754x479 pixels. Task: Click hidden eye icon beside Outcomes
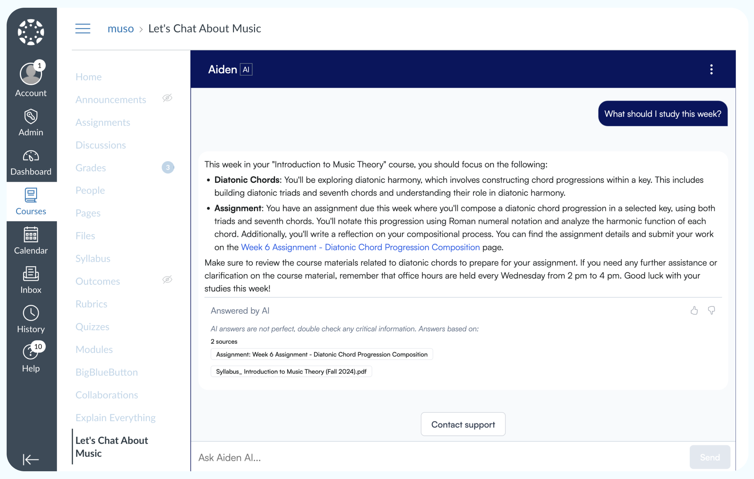(x=167, y=280)
